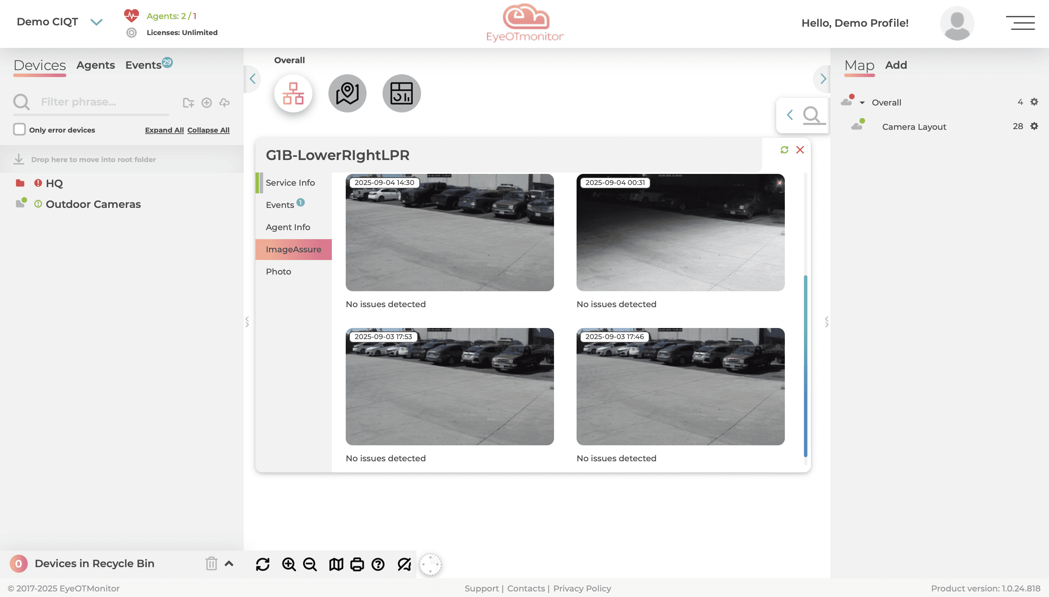The width and height of the screenshot is (1049, 597).
Task: Expand the Recycle Bin panel chevron
Action: coord(229,563)
